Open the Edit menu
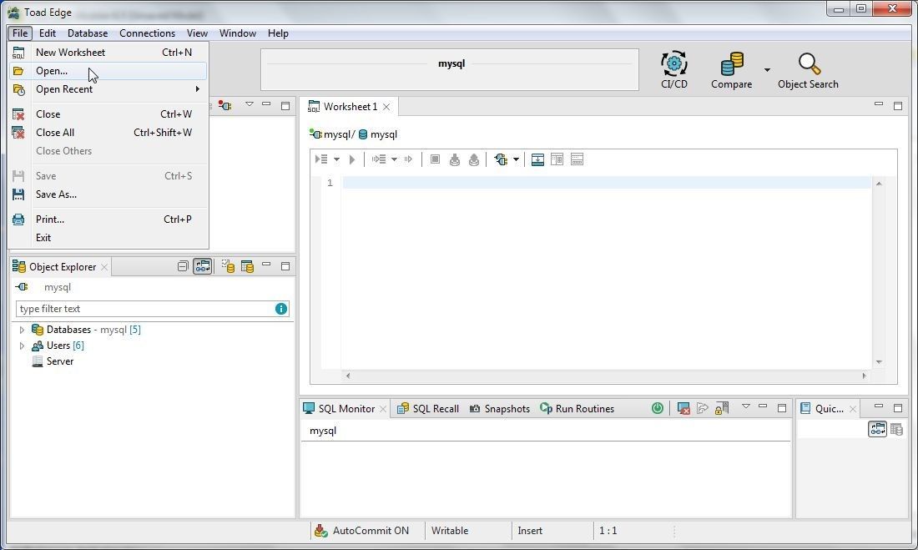918x550 pixels. (48, 33)
